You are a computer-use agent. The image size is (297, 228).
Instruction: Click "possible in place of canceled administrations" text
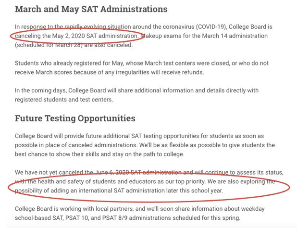coord(86,145)
